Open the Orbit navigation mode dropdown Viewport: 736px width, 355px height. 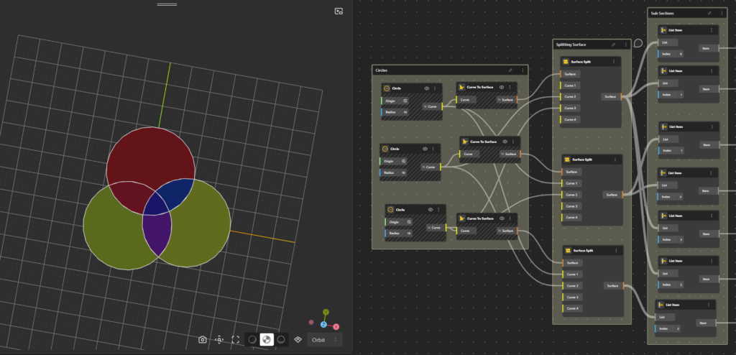(323, 339)
